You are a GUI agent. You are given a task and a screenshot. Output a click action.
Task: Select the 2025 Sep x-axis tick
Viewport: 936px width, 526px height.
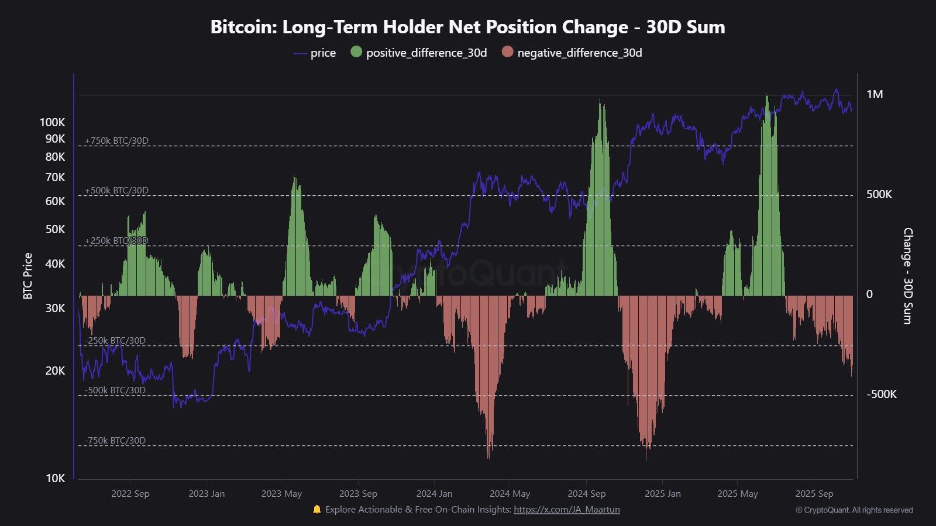click(814, 494)
